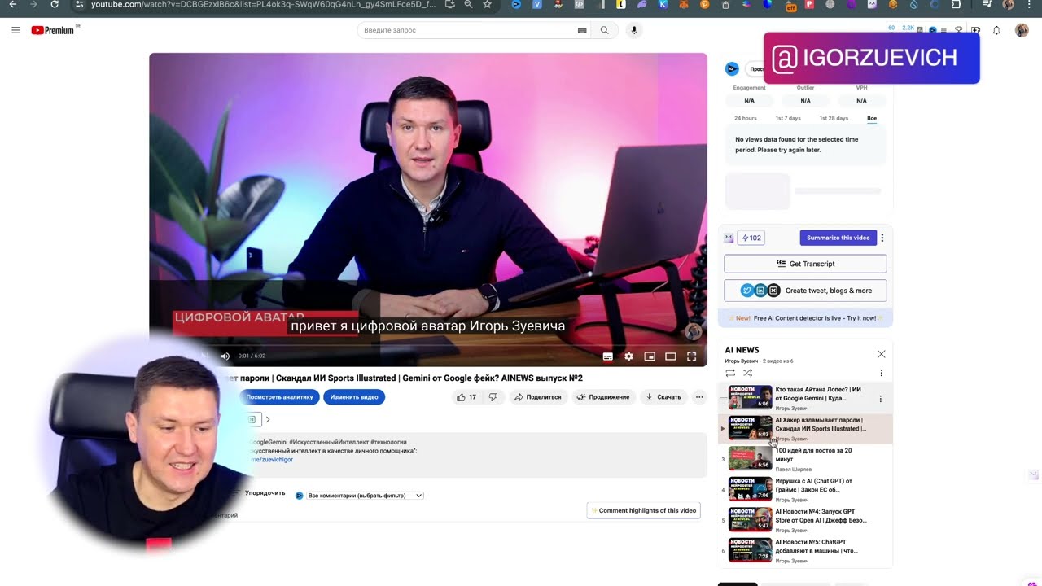Sort comments with Упорядочить
Screen dimensions: 1042x586
[x=265, y=493]
